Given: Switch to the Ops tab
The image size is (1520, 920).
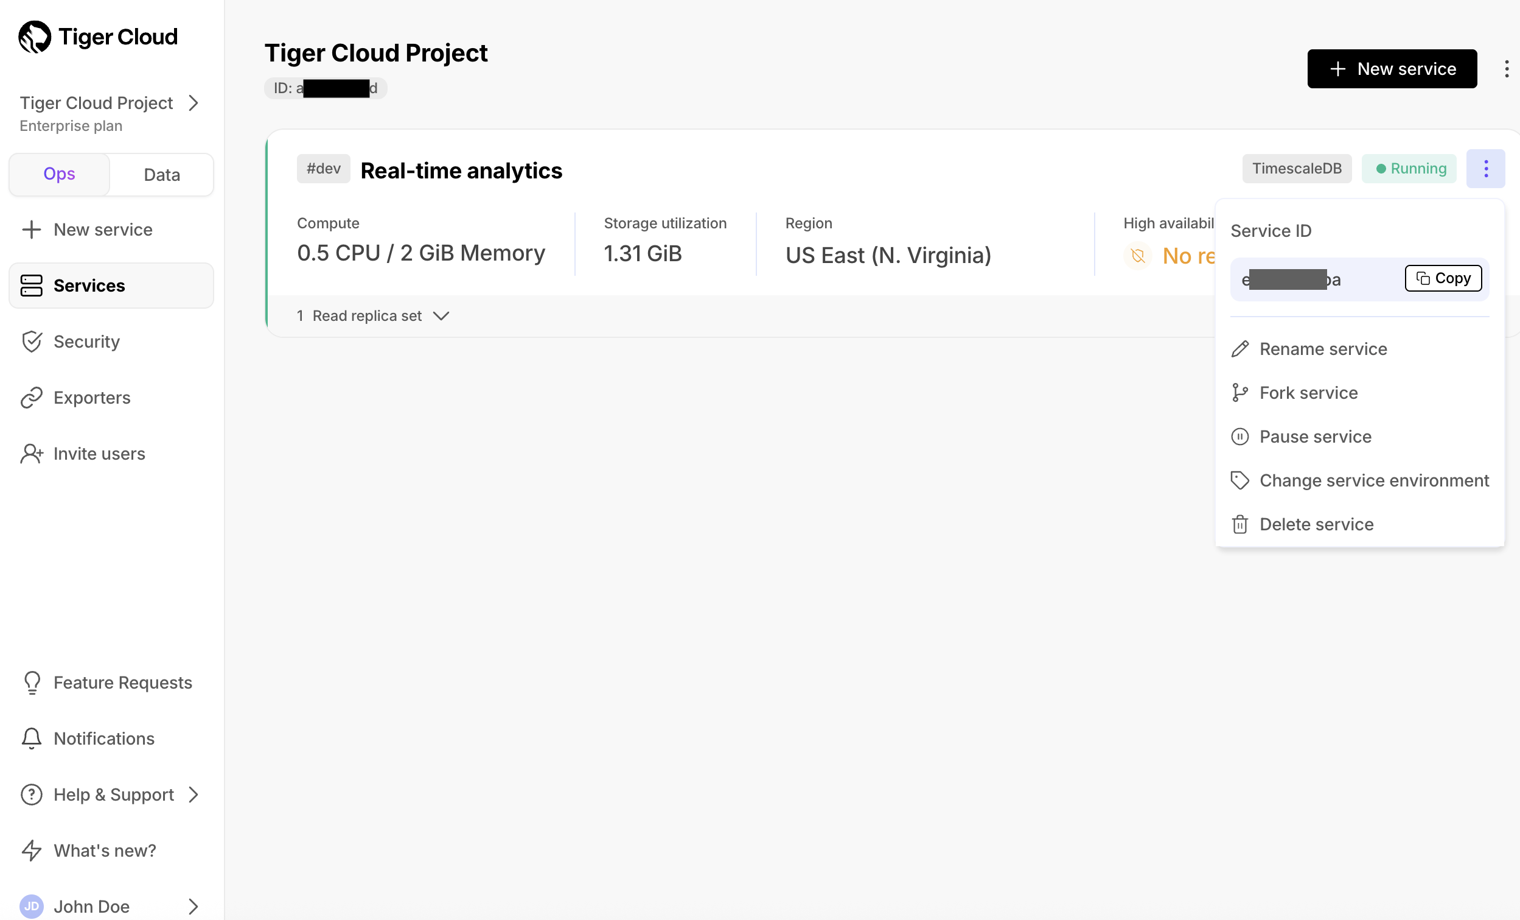Looking at the screenshot, I should pyautogui.click(x=59, y=175).
